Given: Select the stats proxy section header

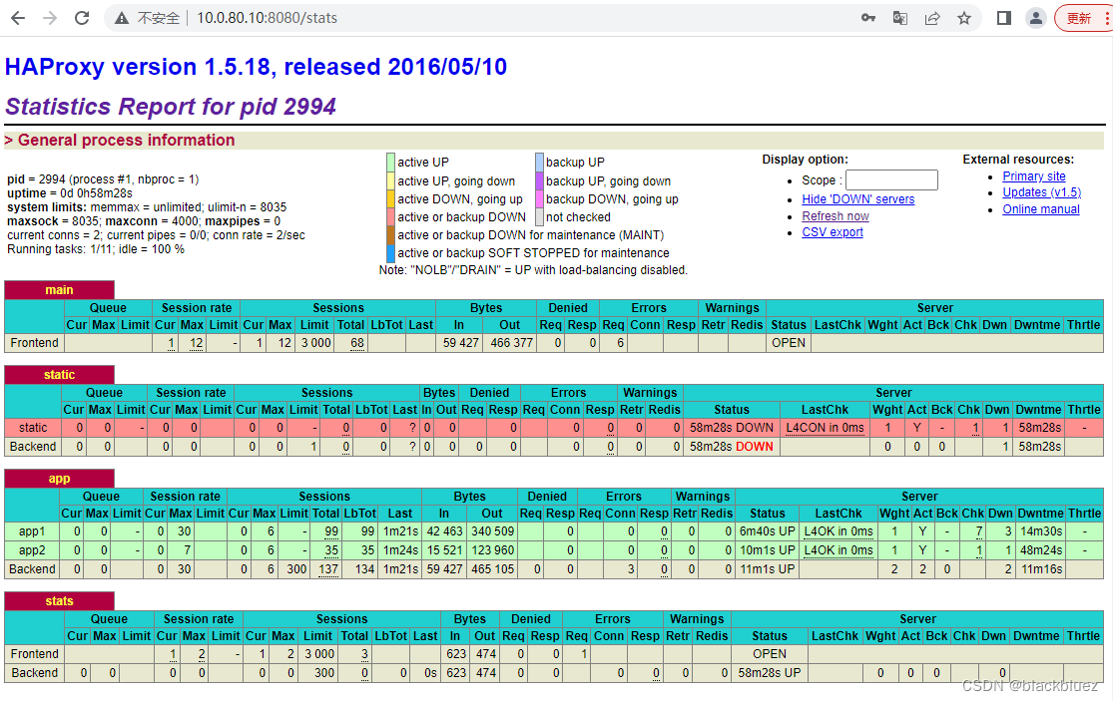Looking at the screenshot, I should click(59, 601).
